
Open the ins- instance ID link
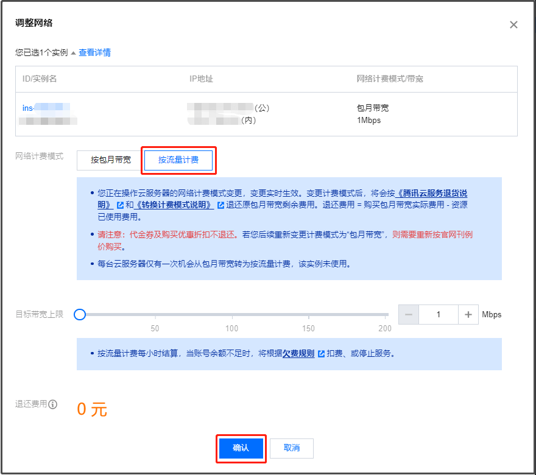tap(27, 108)
